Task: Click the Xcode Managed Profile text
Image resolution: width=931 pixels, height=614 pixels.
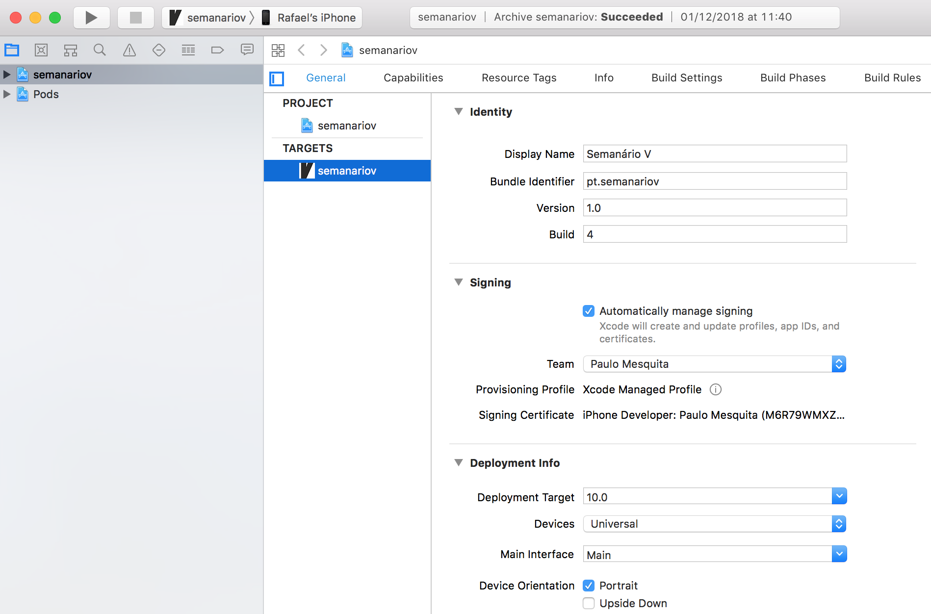Action: 642,389
